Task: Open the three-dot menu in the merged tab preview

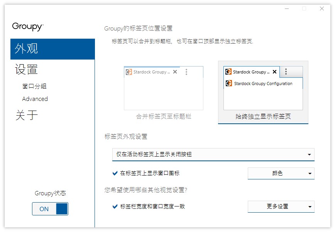Action: tap(186, 72)
